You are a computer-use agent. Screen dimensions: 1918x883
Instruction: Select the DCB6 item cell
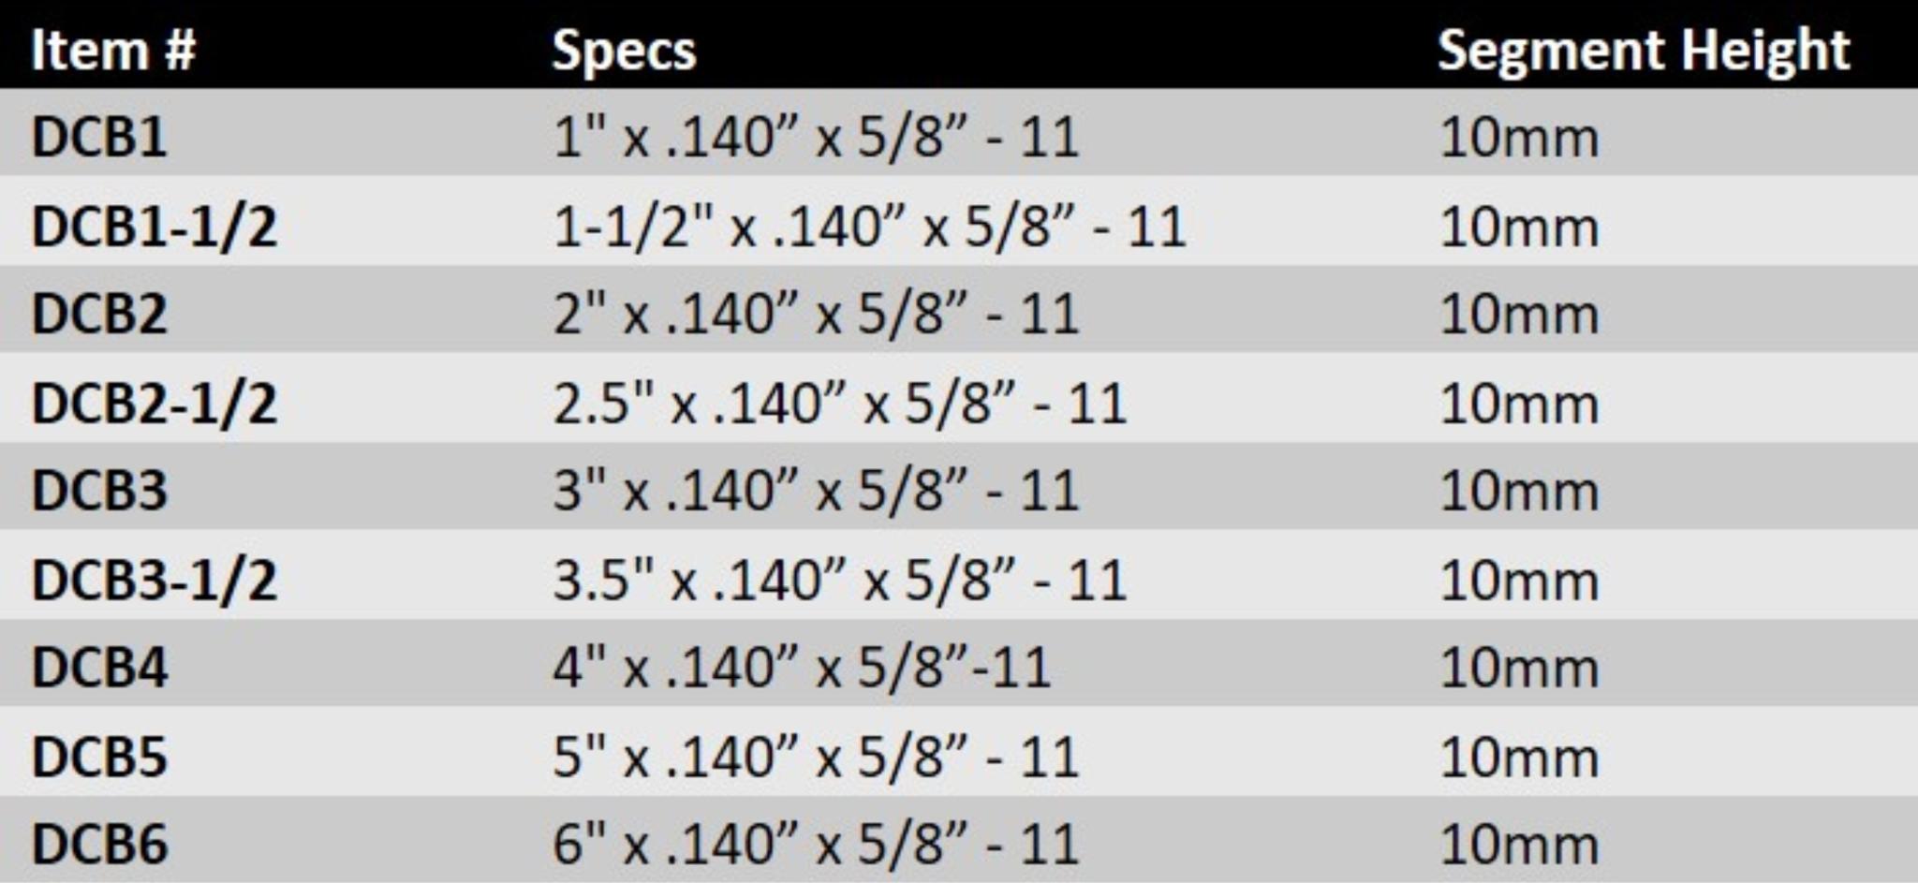click(99, 845)
